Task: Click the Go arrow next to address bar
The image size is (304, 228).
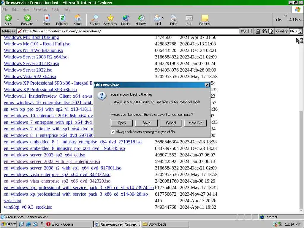Action: coord(243,31)
